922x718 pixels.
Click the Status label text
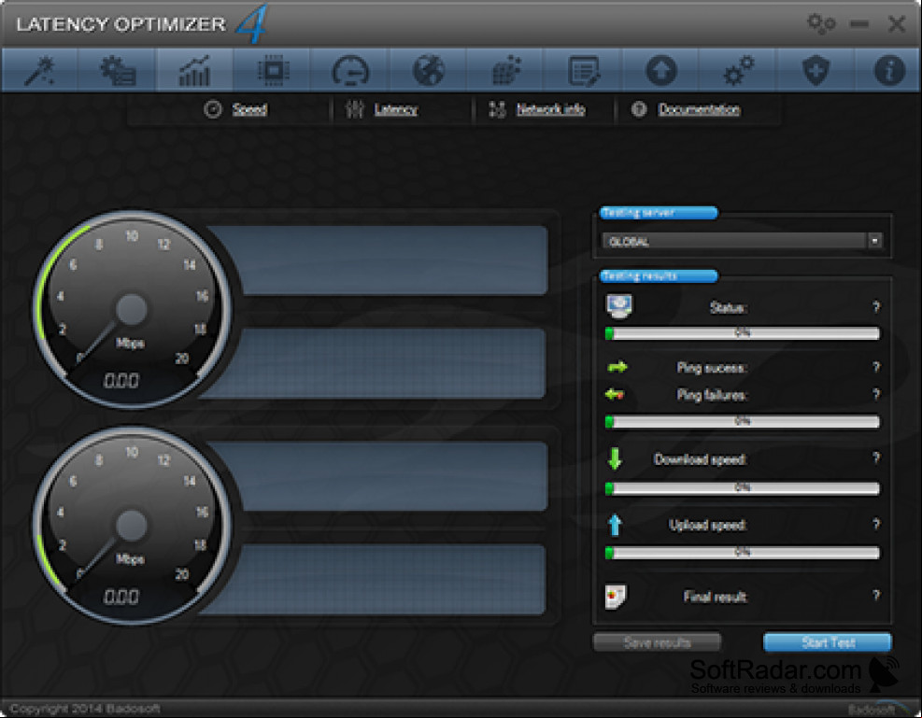pyautogui.click(x=728, y=307)
